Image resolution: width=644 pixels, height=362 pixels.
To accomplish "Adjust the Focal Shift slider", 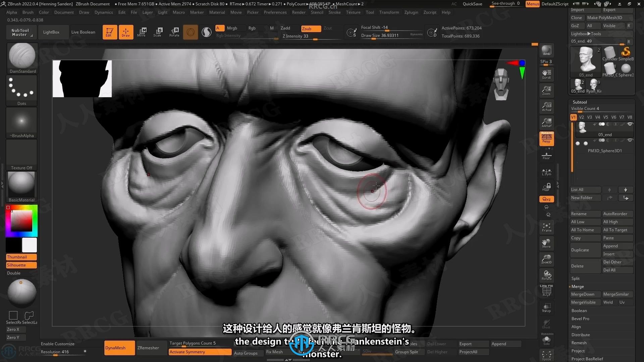I will [392, 27].
